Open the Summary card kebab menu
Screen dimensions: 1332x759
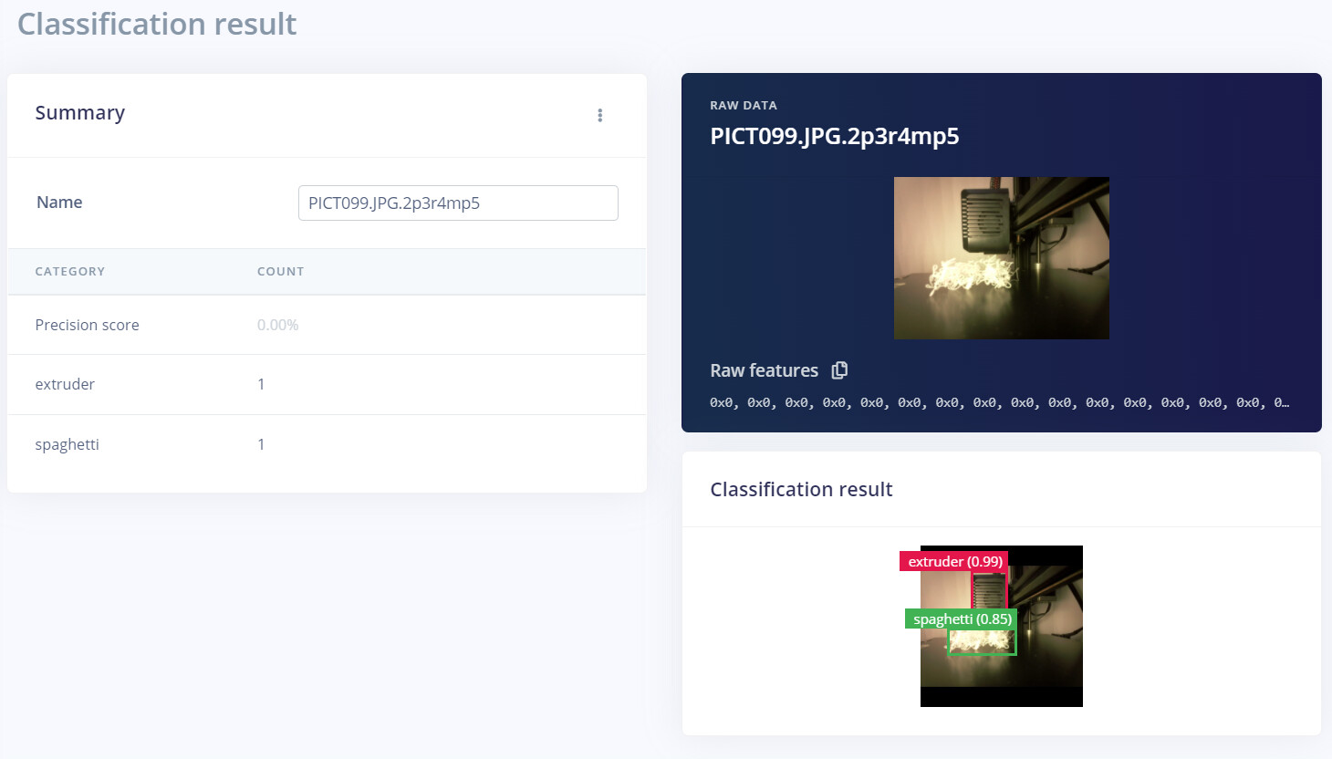click(599, 115)
